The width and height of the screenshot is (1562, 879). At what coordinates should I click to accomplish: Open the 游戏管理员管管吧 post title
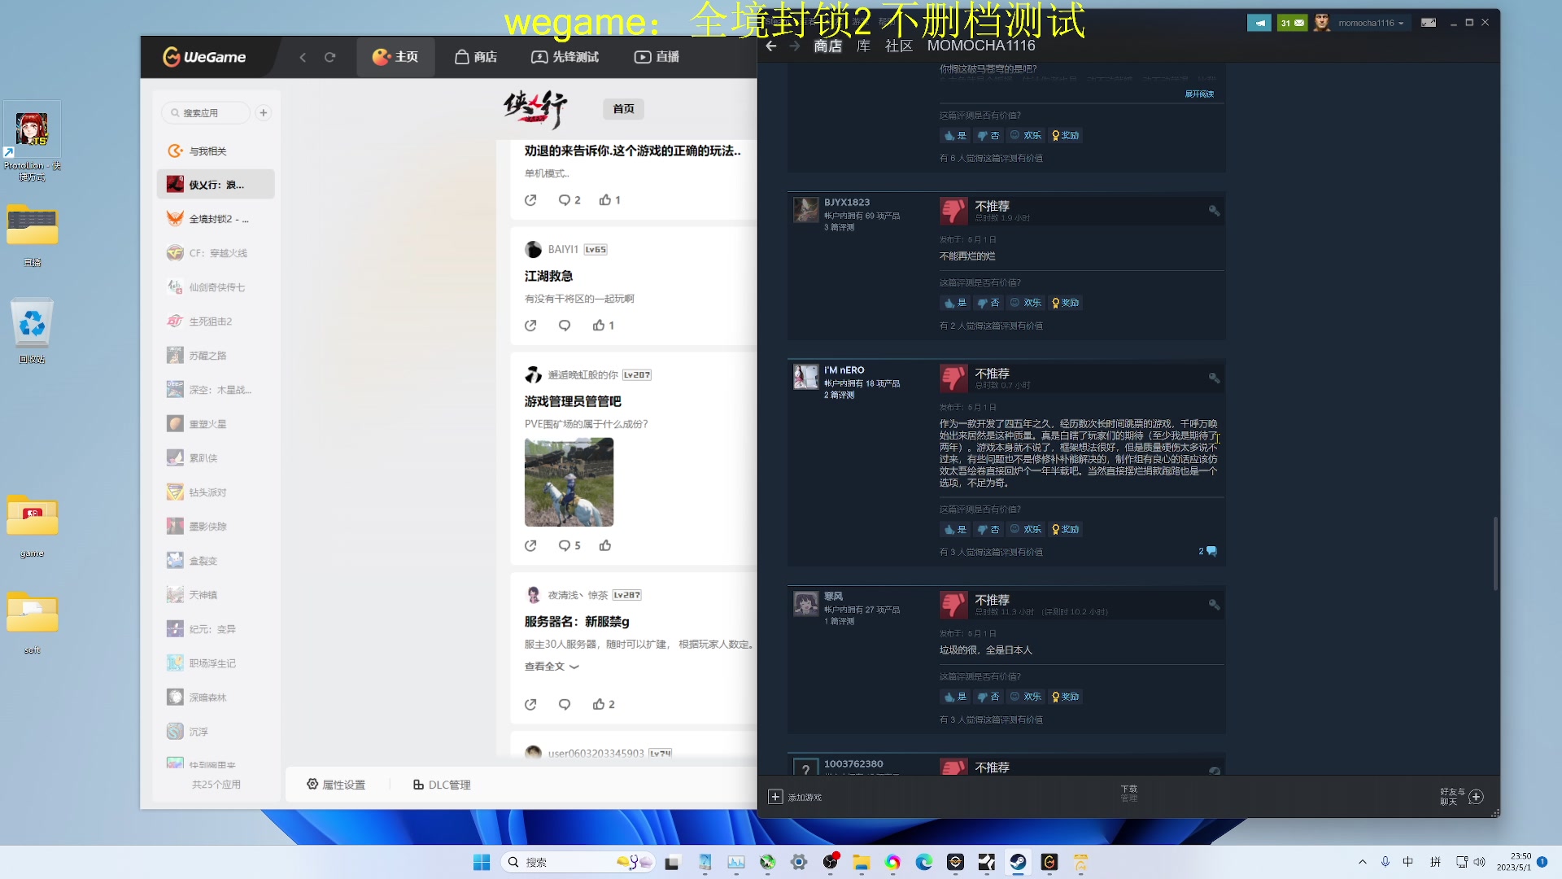tap(573, 401)
